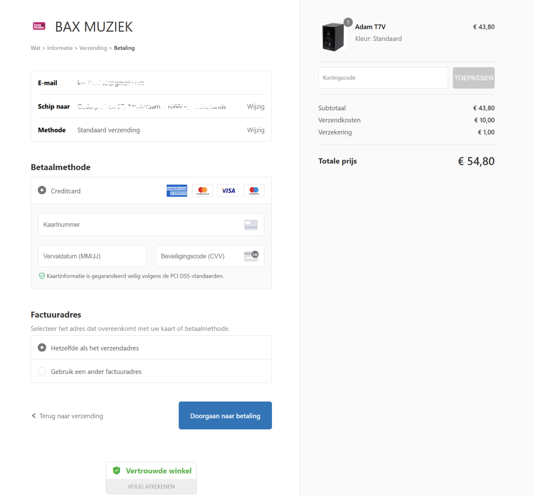Image resolution: width=534 pixels, height=496 pixels.
Task: Click the back arrow beside Terug naar verzending
Action: coord(34,415)
